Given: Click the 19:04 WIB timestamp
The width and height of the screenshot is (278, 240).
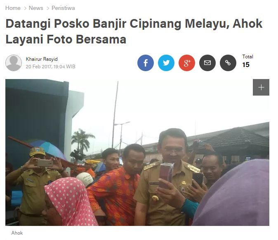Looking at the screenshot, I should (64, 67).
